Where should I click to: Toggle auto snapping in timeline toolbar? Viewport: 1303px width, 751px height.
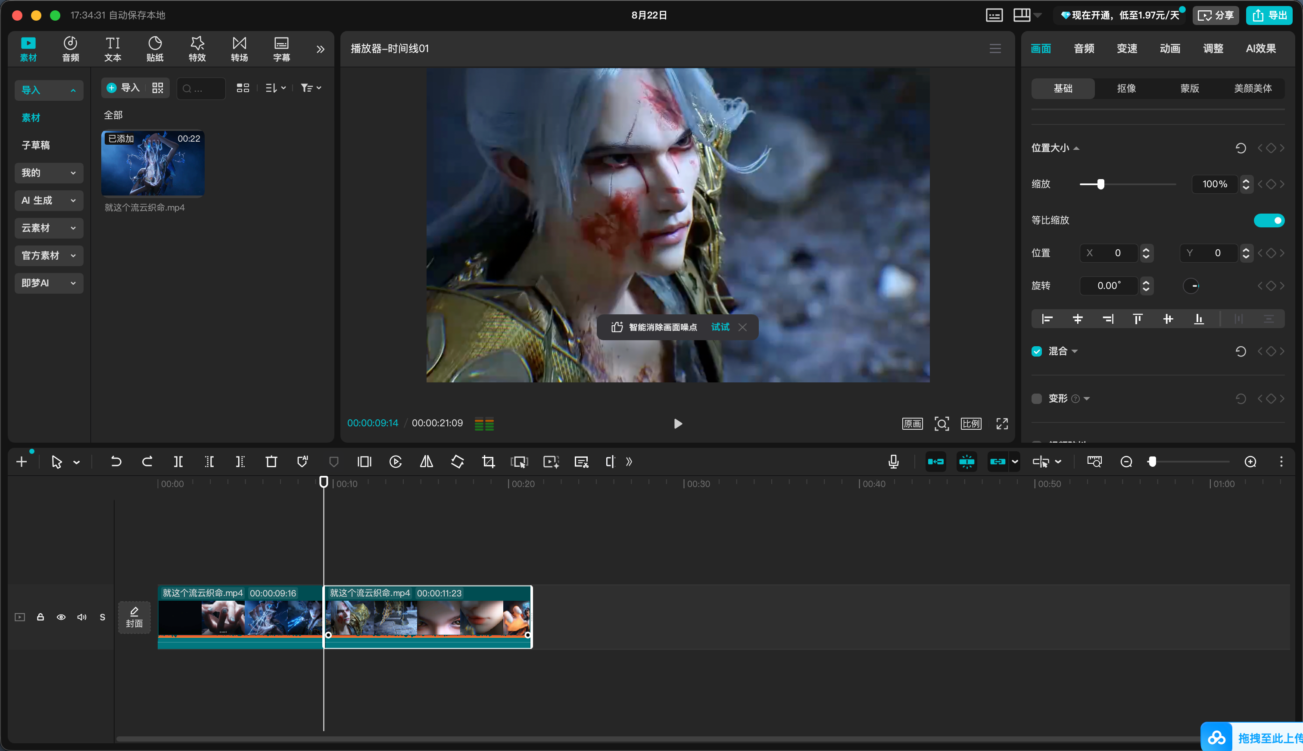click(x=966, y=462)
